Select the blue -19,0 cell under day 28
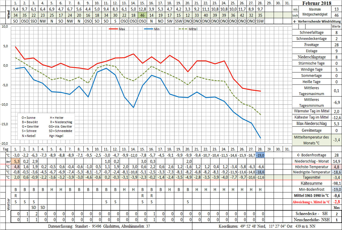 [260, 155]
